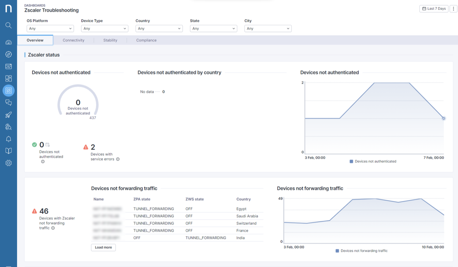Click the Nexthink logo at top left
Viewport: 458px width, 267px height.
(9, 9)
